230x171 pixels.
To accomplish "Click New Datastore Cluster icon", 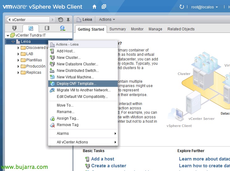I will tap(52, 64).
